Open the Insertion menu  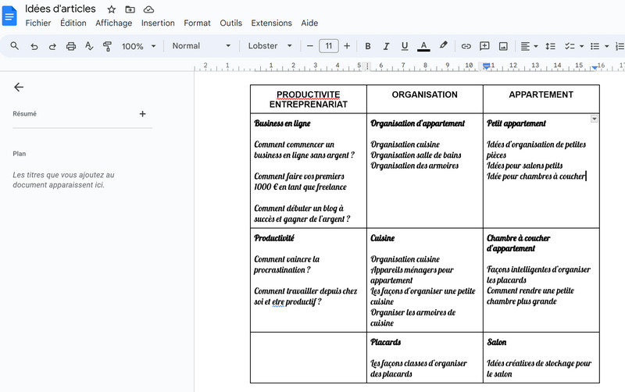[x=158, y=23]
